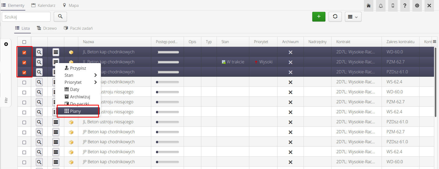This screenshot has width=439, height=169.
Task: Click the Przypisz menu option
Action: tap(78, 68)
